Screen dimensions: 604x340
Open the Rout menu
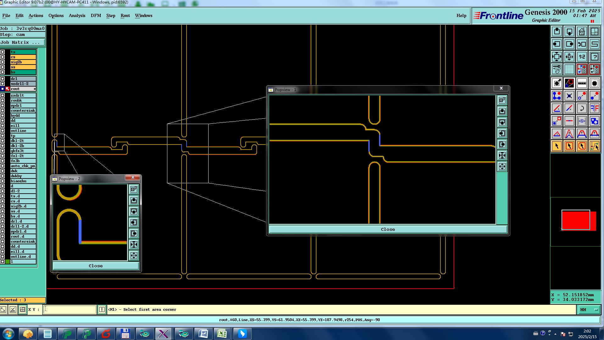(125, 15)
